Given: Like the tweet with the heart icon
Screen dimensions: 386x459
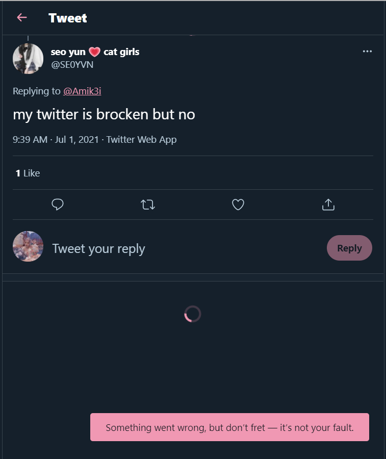Looking at the screenshot, I should coord(238,205).
